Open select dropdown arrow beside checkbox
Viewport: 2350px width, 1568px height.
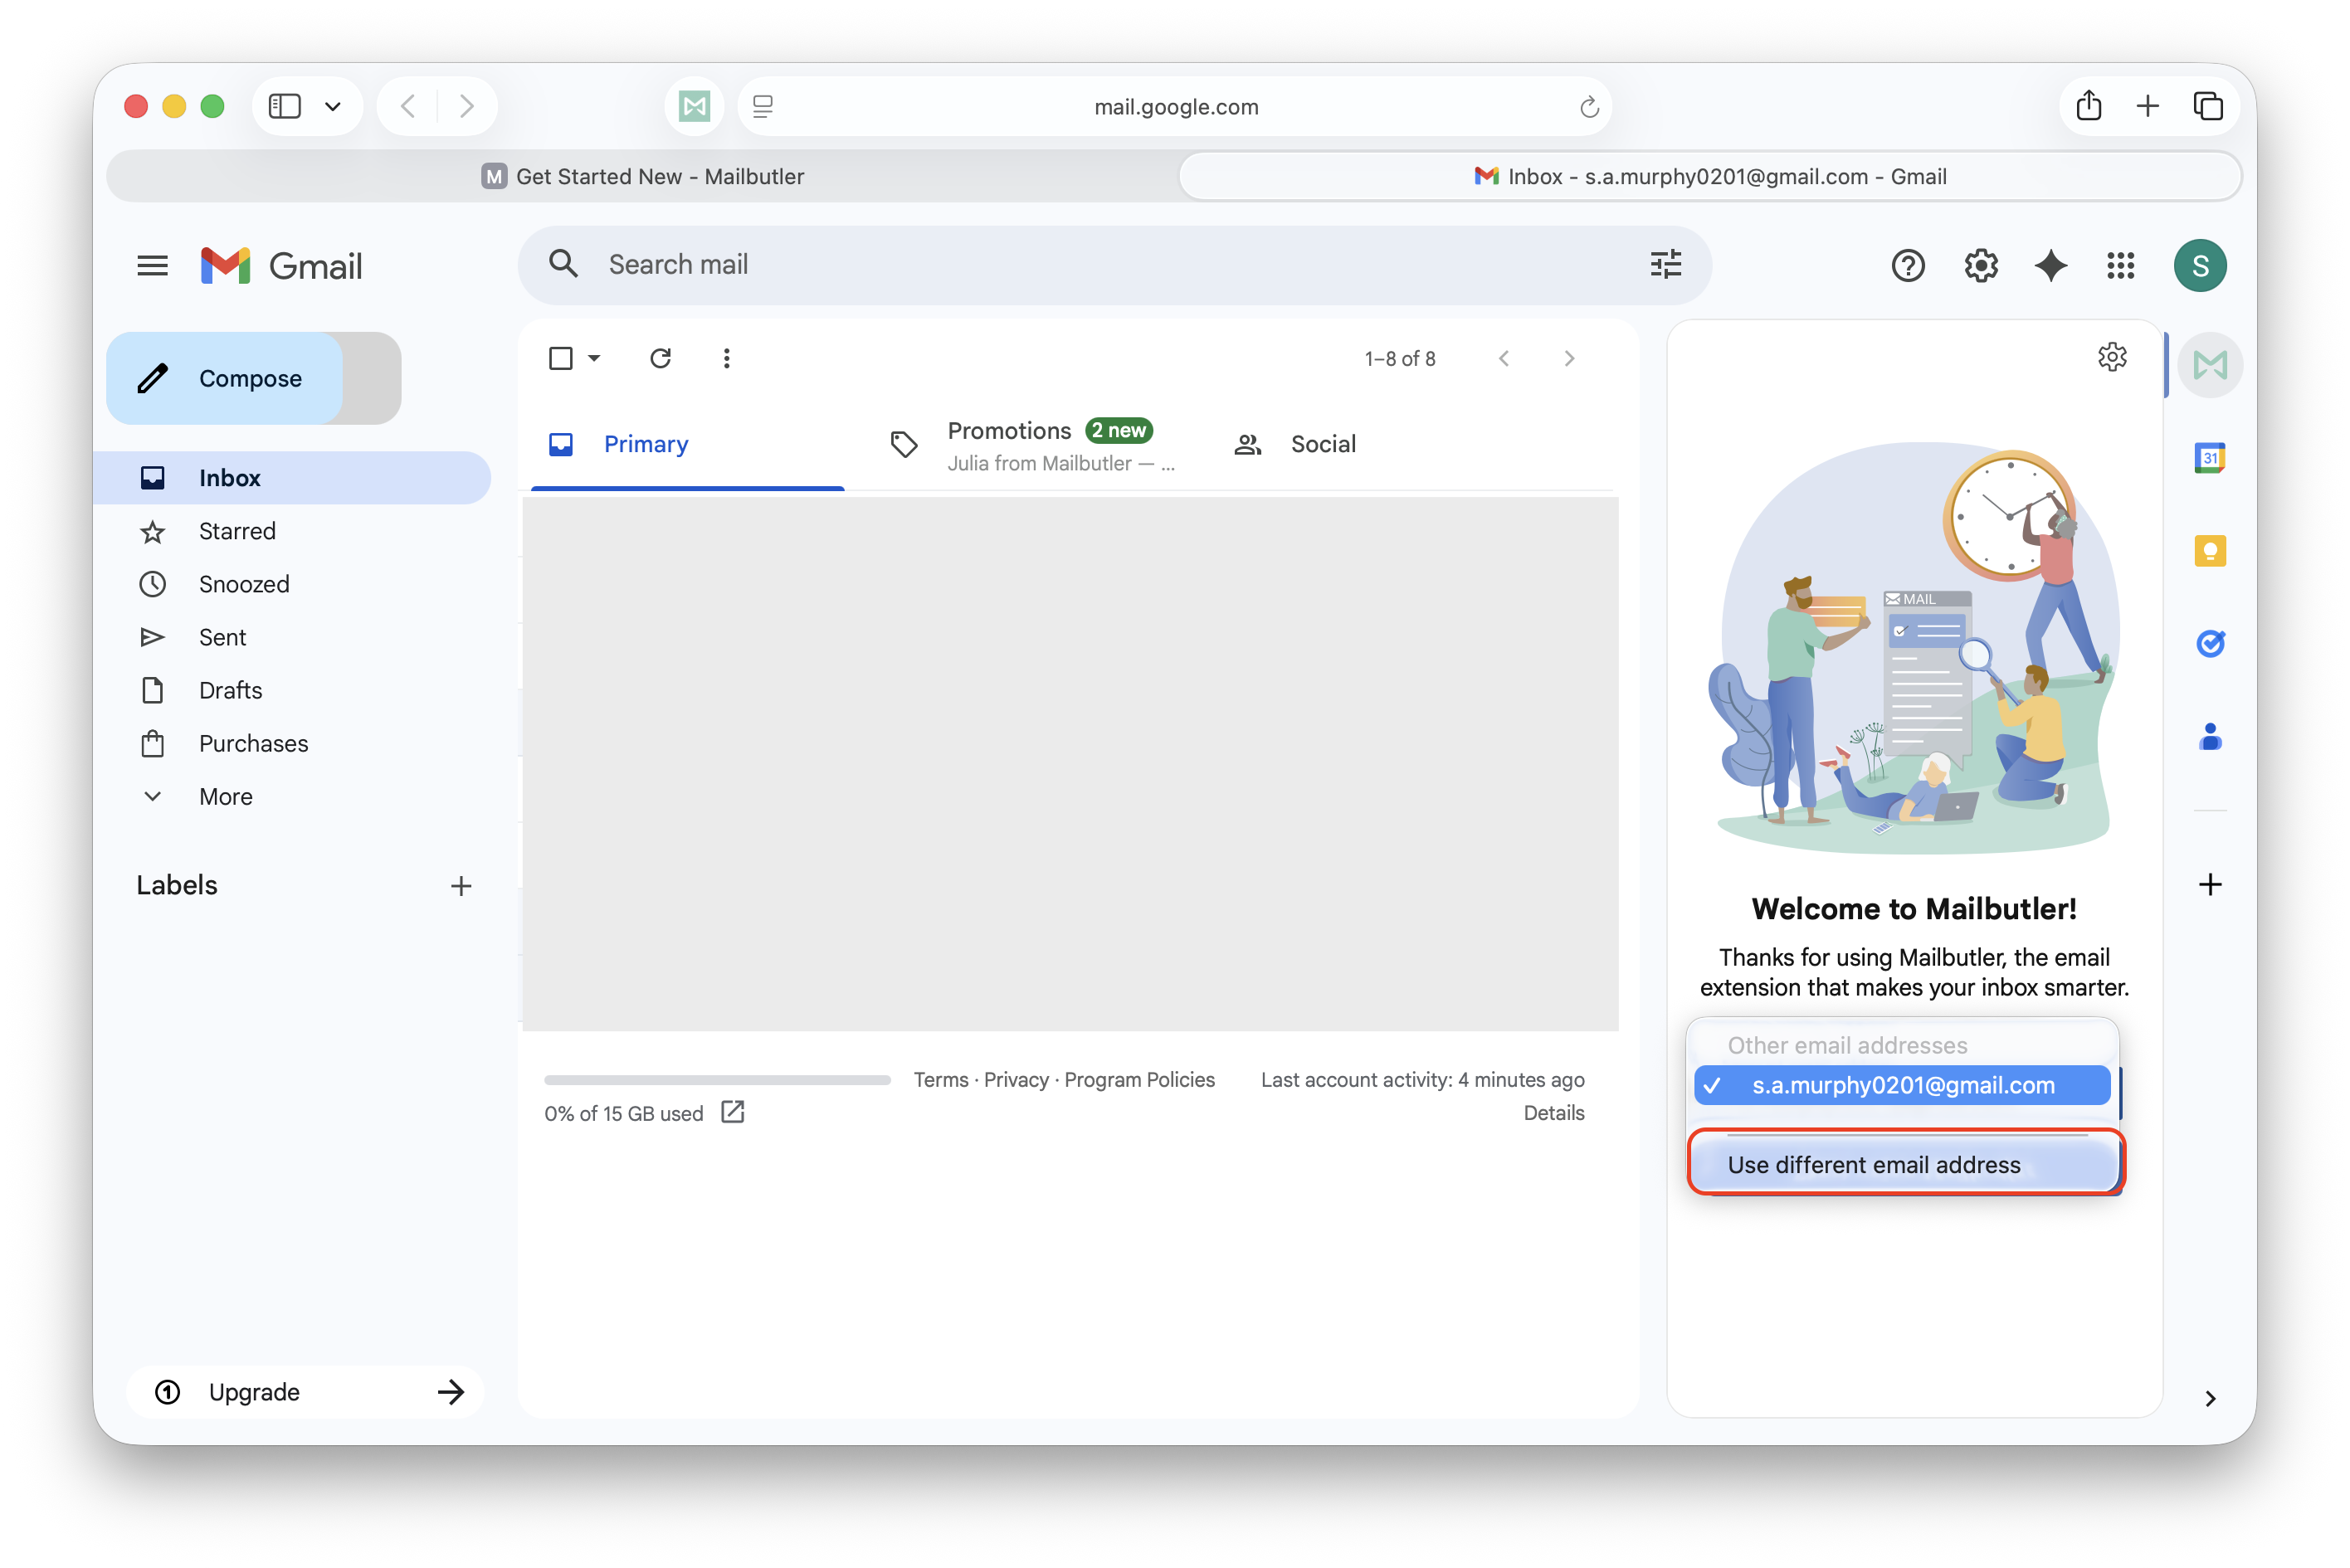[594, 358]
